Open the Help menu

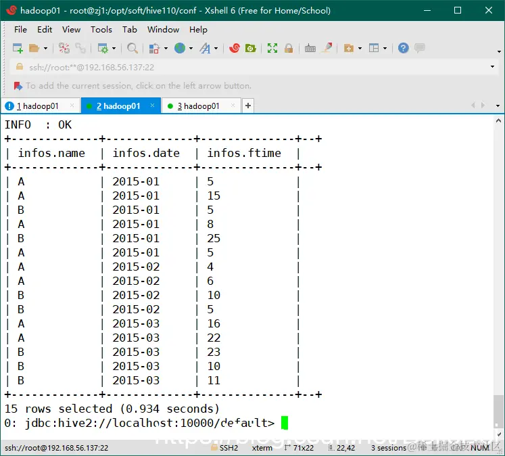coord(198,30)
